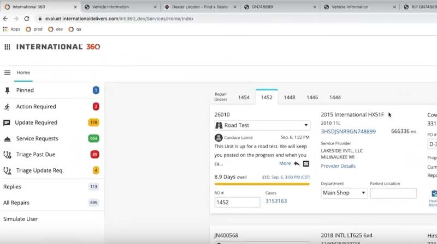Reload the page with refresh icon

[x=27, y=19]
